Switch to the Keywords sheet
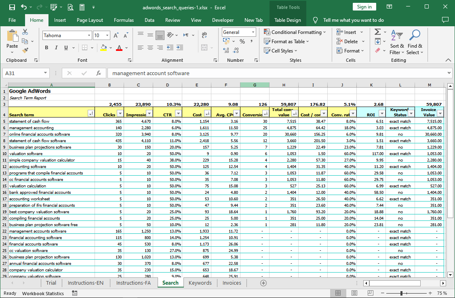The height and width of the screenshot is (298, 455). point(200,283)
